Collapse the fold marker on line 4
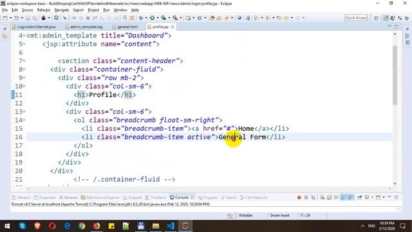Screen dimensions: 412x232 click(x=24, y=35)
